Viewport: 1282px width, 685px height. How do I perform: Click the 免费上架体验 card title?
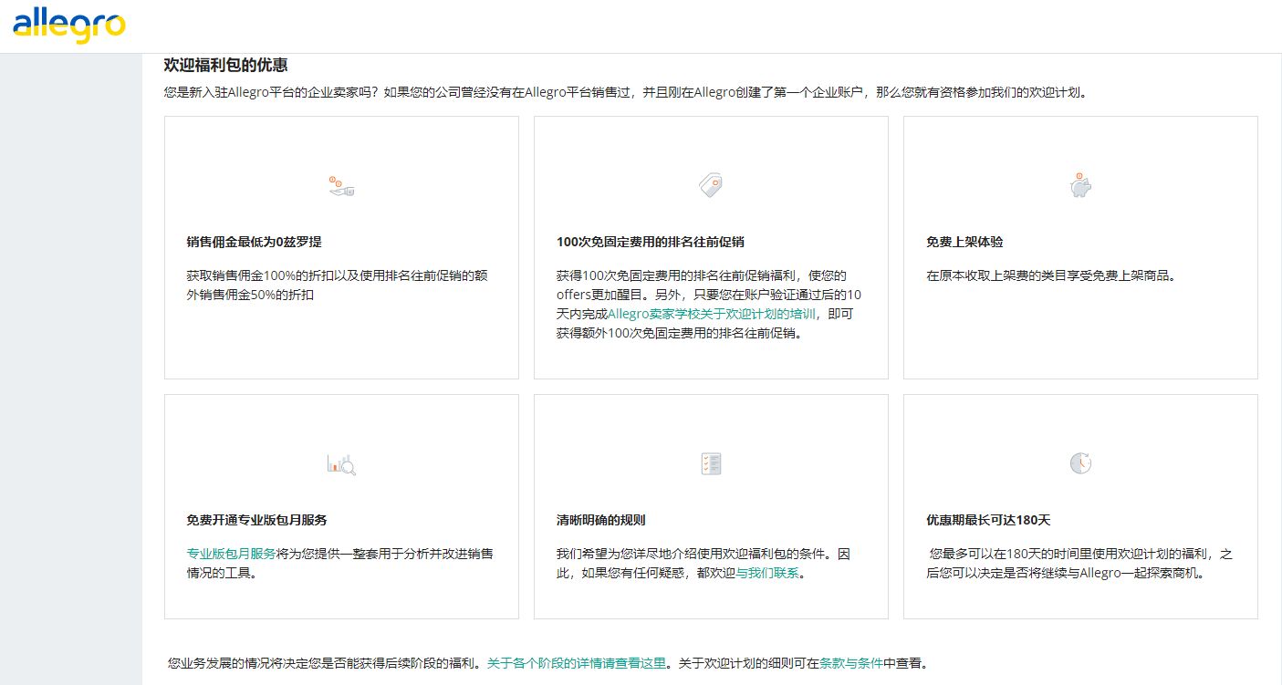(964, 243)
